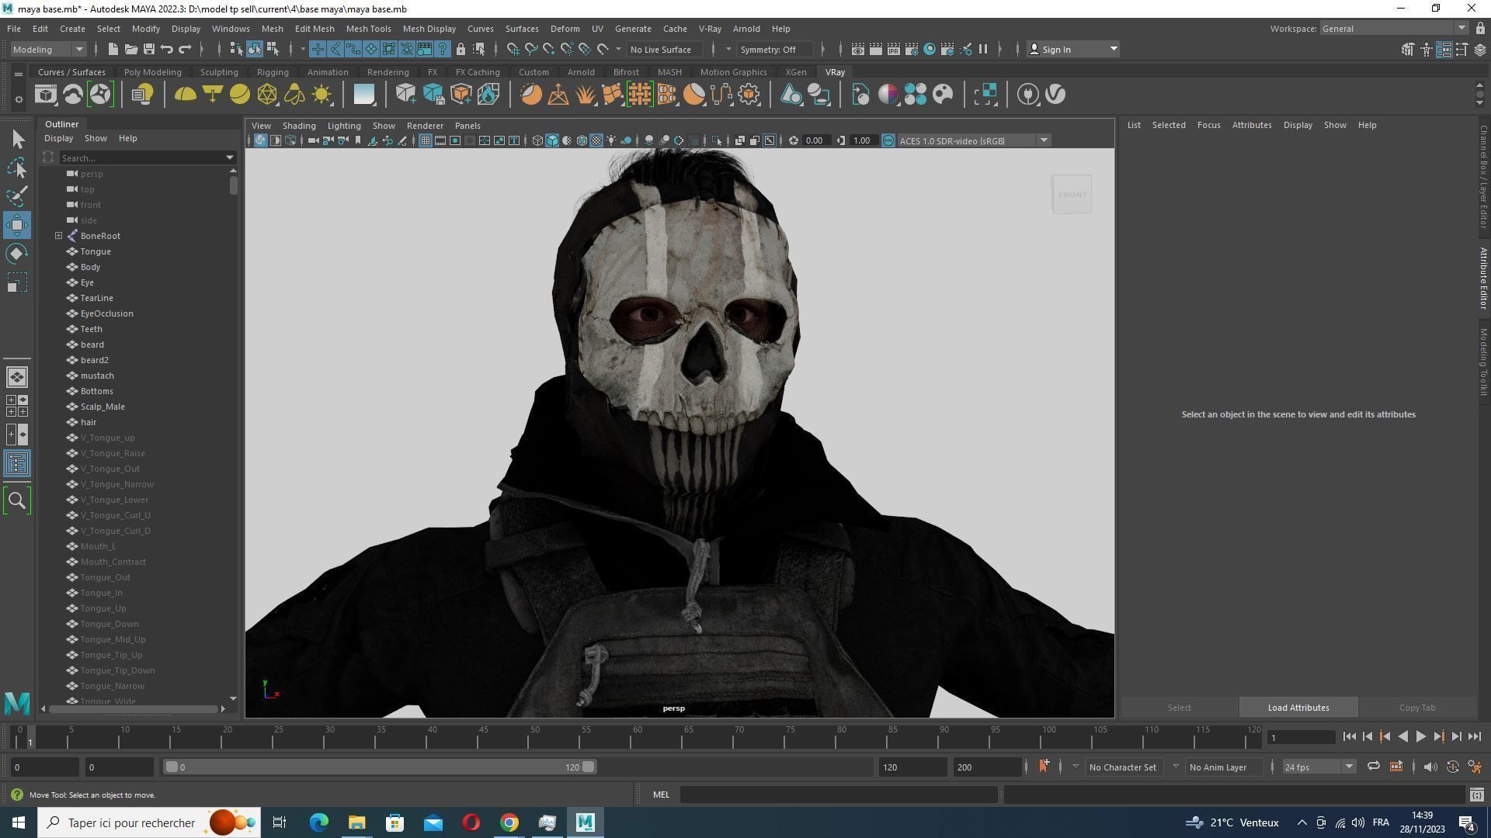This screenshot has height=838, width=1491.
Task: Toggle viewport wireframe on shaded icon
Action: click(582, 140)
